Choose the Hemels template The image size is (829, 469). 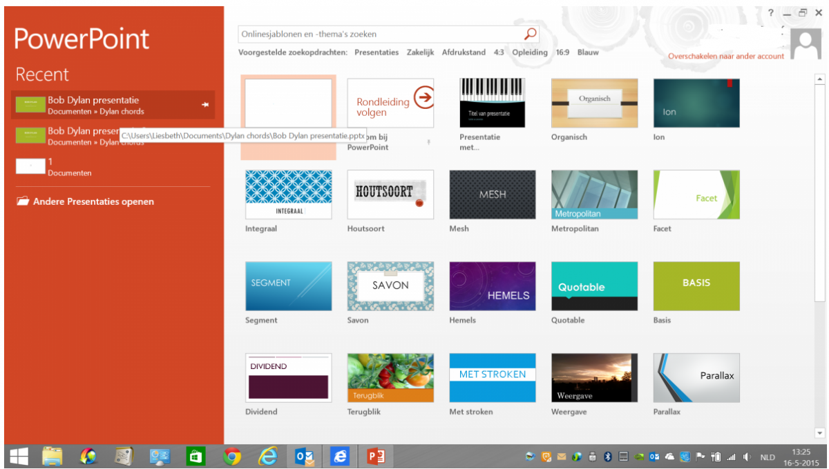tap(493, 286)
